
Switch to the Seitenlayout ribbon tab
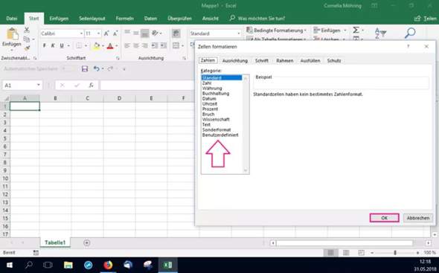pyautogui.click(x=92, y=19)
